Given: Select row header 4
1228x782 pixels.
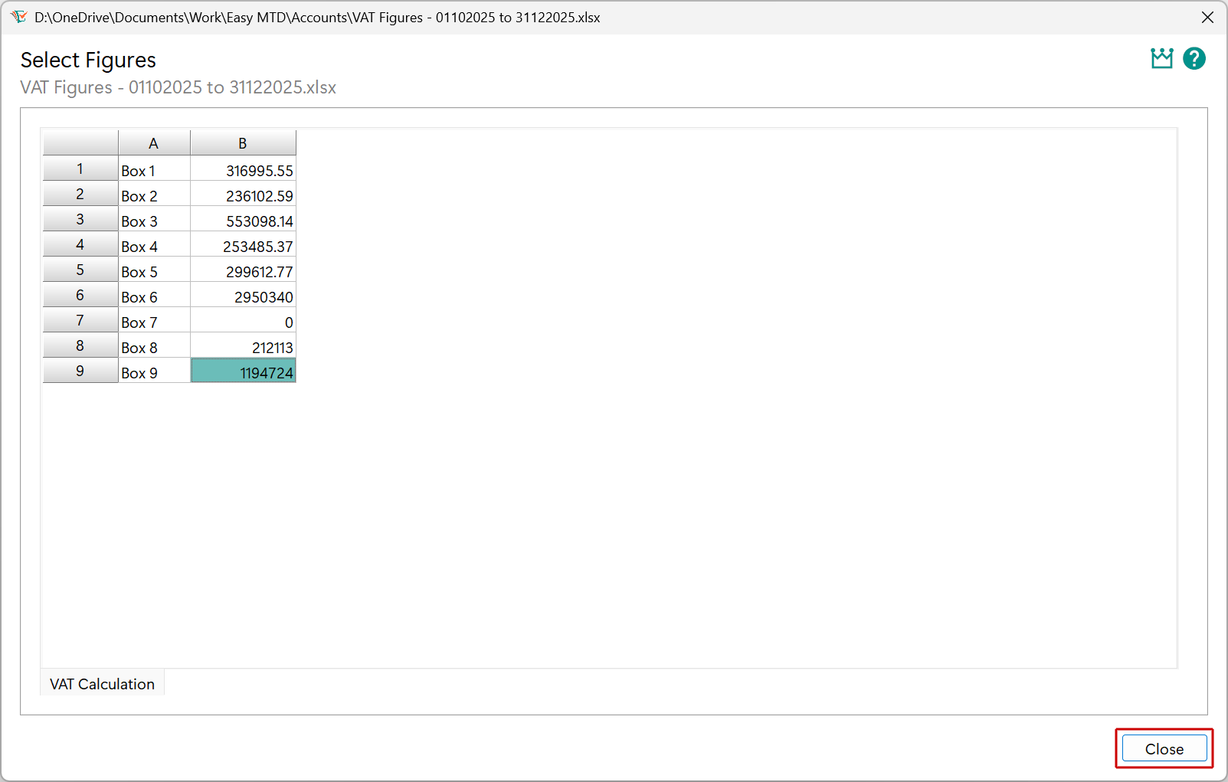Looking at the screenshot, I should point(80,244).
